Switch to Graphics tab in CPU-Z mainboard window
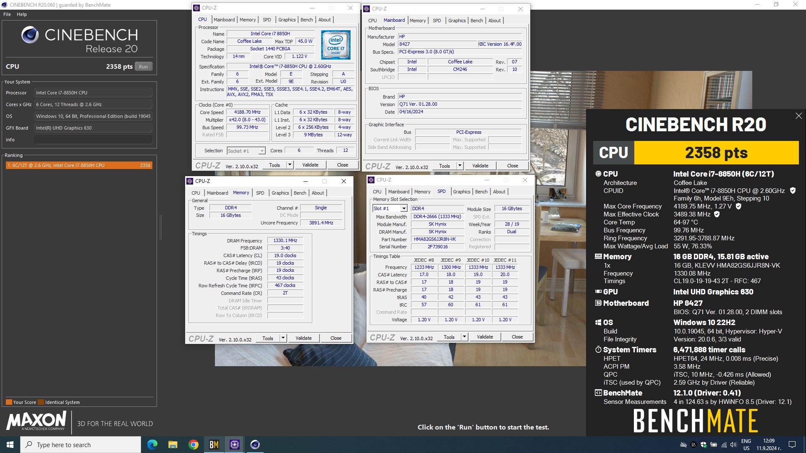This screenshot has height=453, width=806. tap(457, 21)
